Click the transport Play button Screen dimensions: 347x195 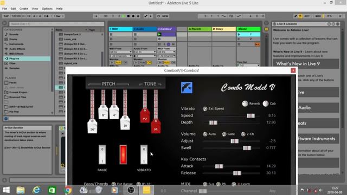(x=124, y=16)
